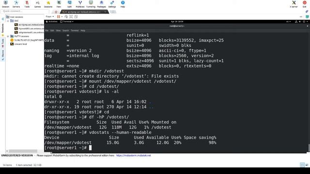The width and height of the screenshot is (310, 174).
Task: Close the acr-jump session tab
Action: point(106,12)
